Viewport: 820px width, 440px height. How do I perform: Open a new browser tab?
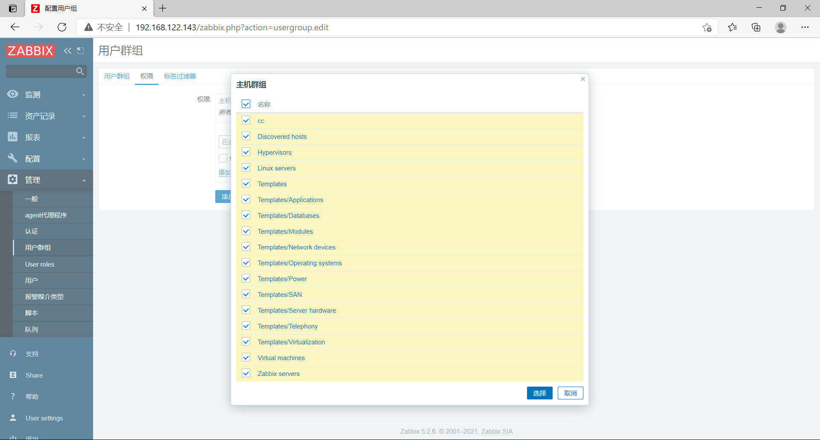[163, 8]
